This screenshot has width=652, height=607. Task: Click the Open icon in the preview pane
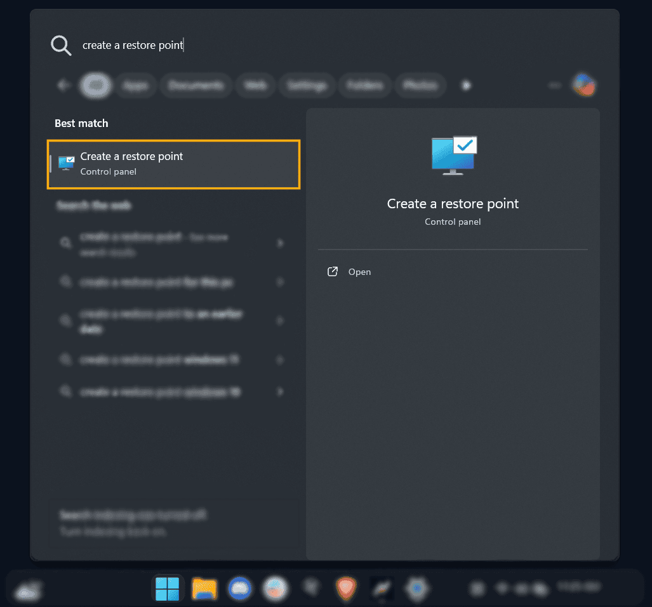click(332, 271)
